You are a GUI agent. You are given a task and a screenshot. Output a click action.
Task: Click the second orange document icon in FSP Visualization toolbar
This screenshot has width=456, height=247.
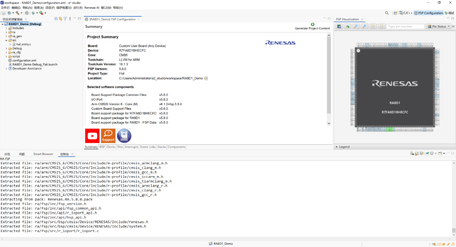click(x=382, y=27)
